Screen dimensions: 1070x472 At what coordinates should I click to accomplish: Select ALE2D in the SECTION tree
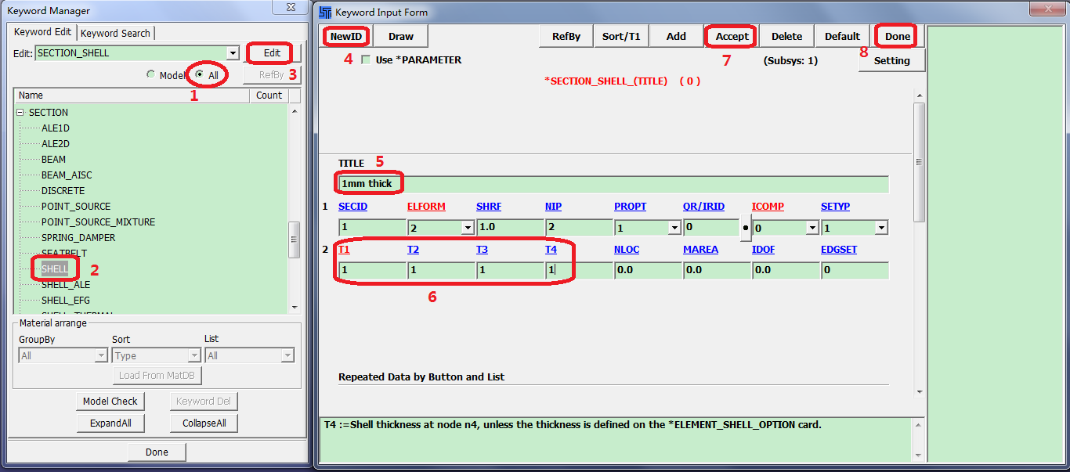[56, 144]
